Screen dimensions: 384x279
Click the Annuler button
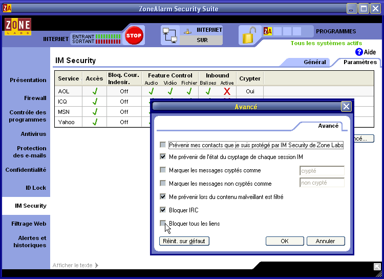[326, 241]
